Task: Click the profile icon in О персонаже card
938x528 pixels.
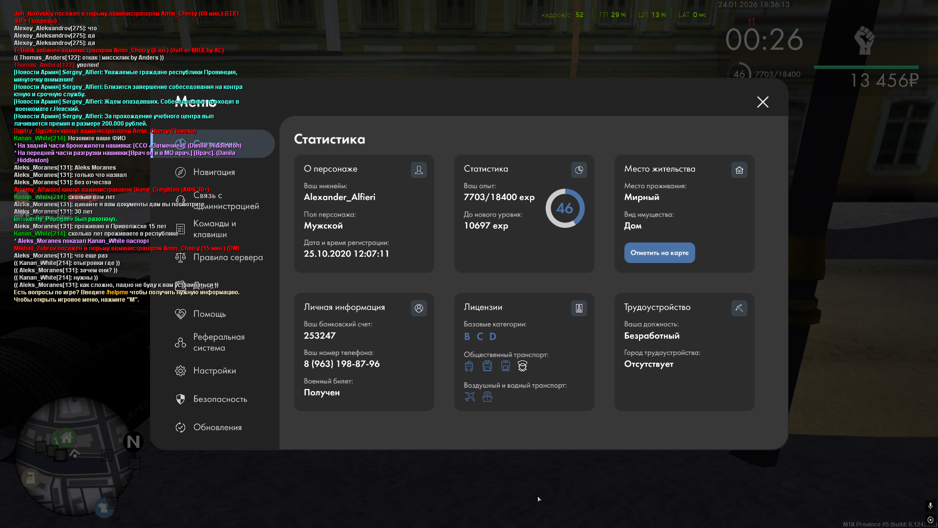Action: coord(419,170)
